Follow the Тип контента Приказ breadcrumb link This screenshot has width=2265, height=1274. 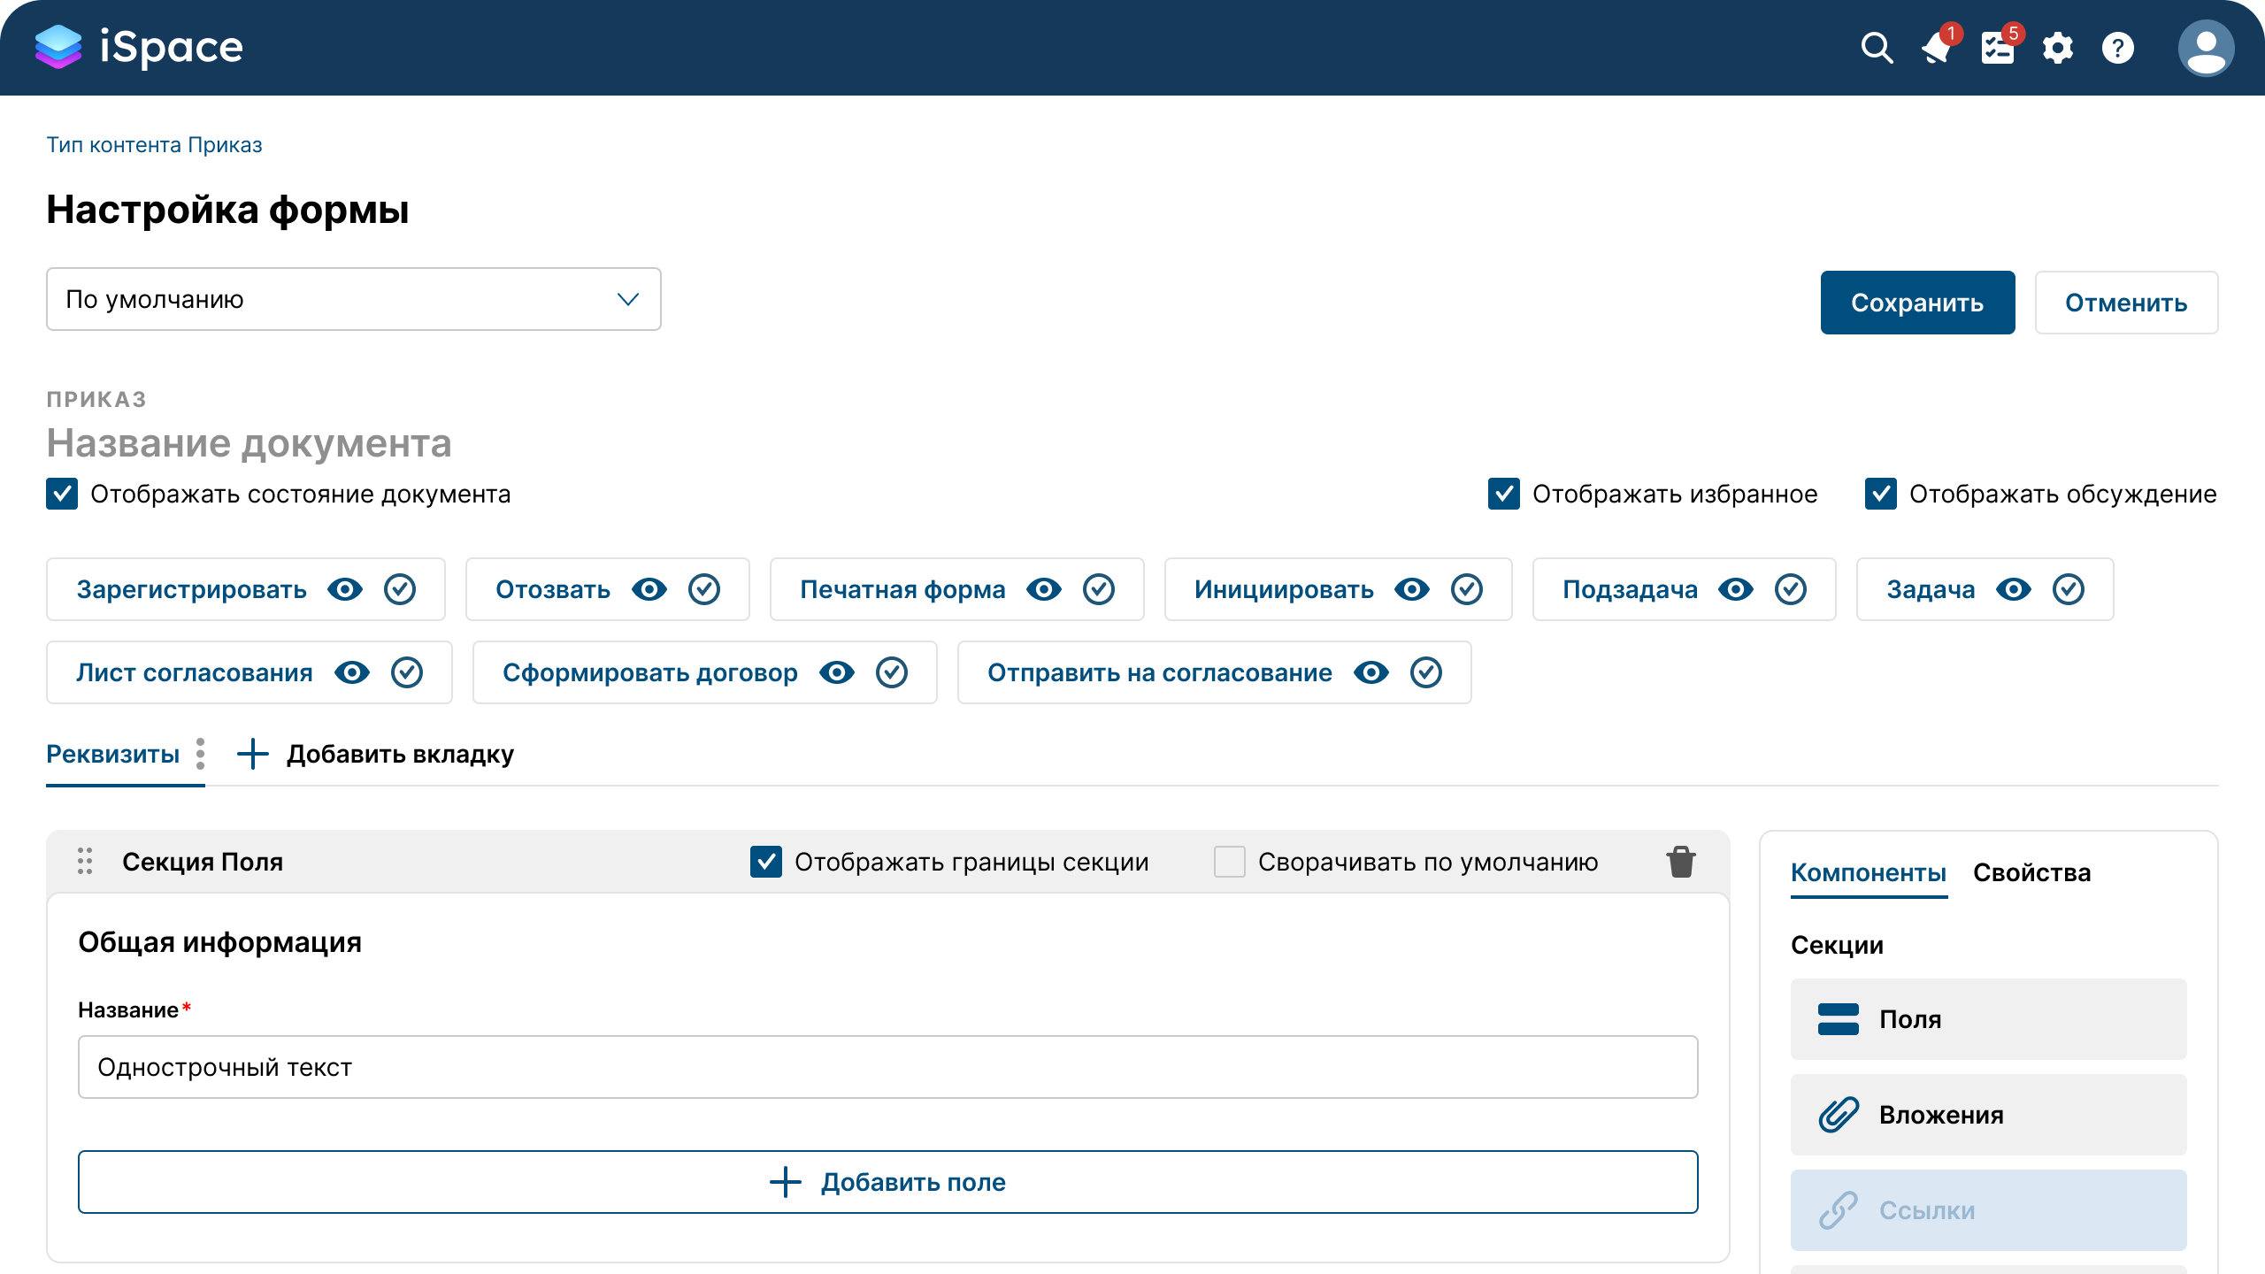coord(154,144)
